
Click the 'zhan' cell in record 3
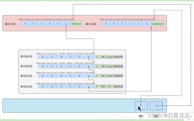click(110, 76)
